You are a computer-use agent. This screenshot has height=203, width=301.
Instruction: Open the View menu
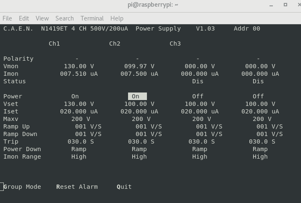click(x=42, y=18)
